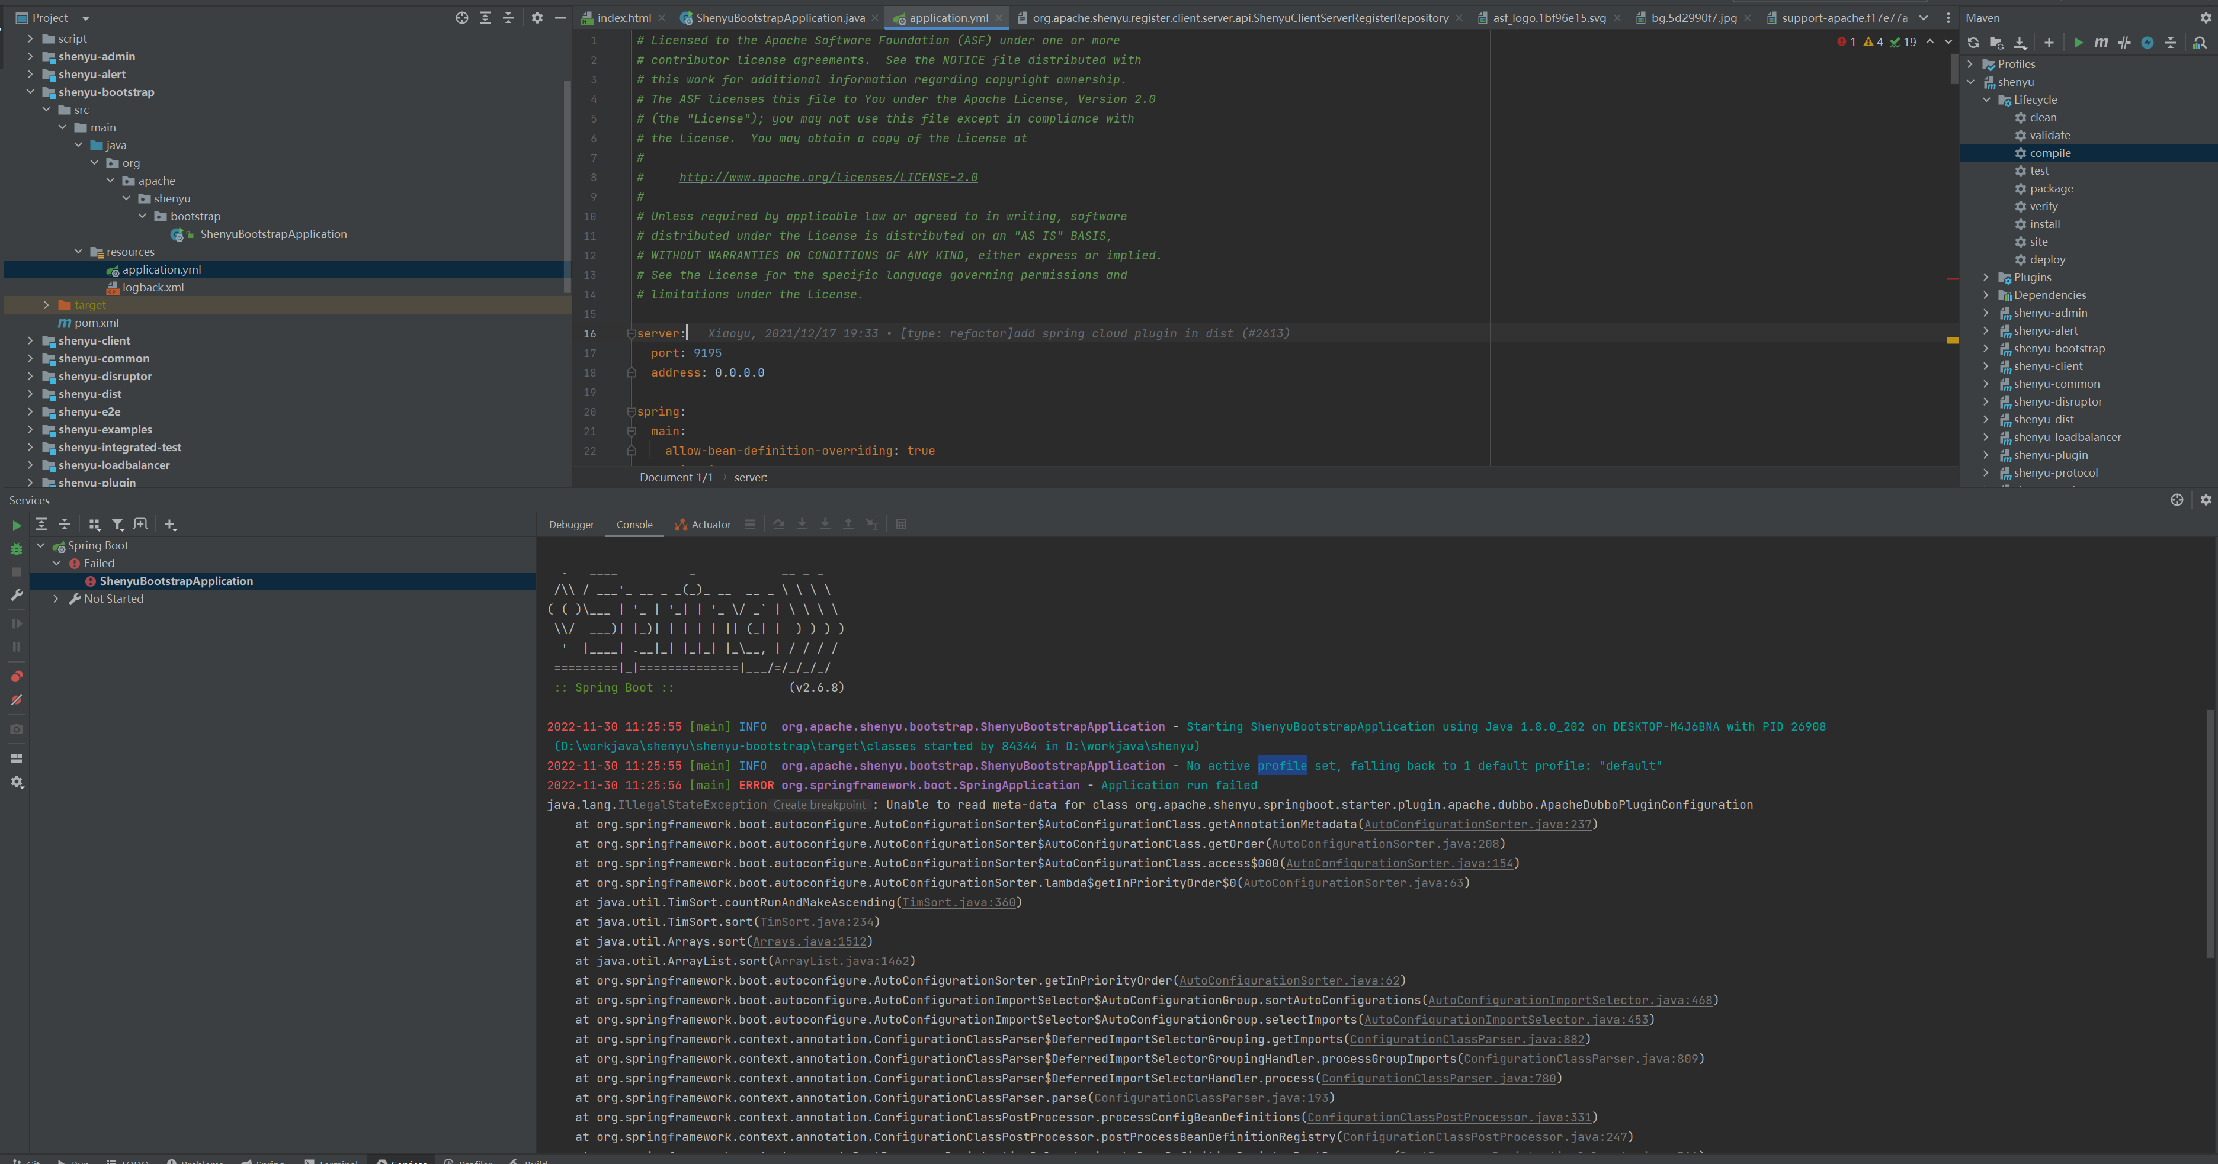
Task: Click Add Service plus icon
Action: pyautogui.click(x=169, y=524)
